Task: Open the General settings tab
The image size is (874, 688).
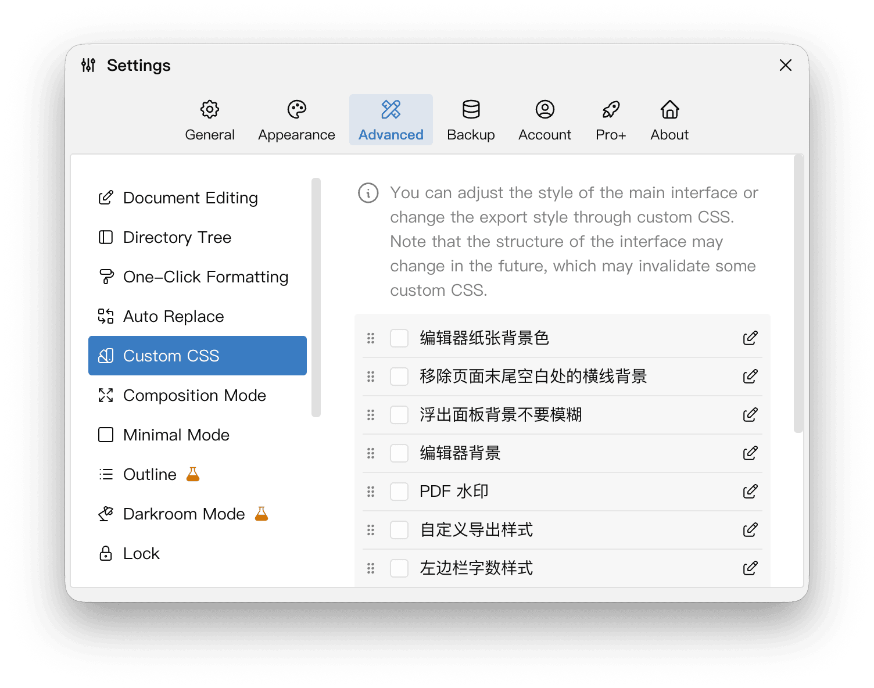Action: click(210, 120)
